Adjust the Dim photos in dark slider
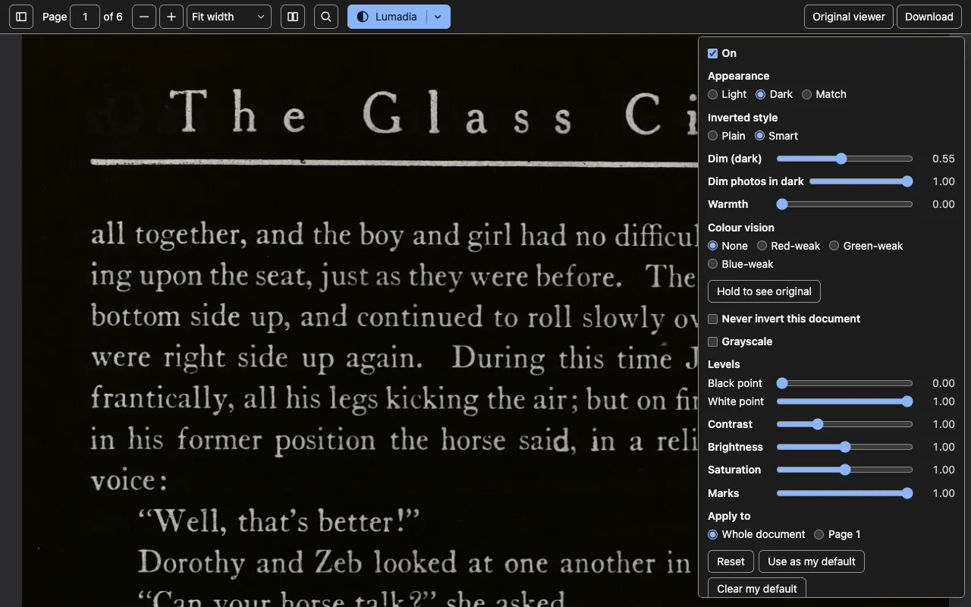This screenshot has width=971, height=607. (x=861, y=181)
